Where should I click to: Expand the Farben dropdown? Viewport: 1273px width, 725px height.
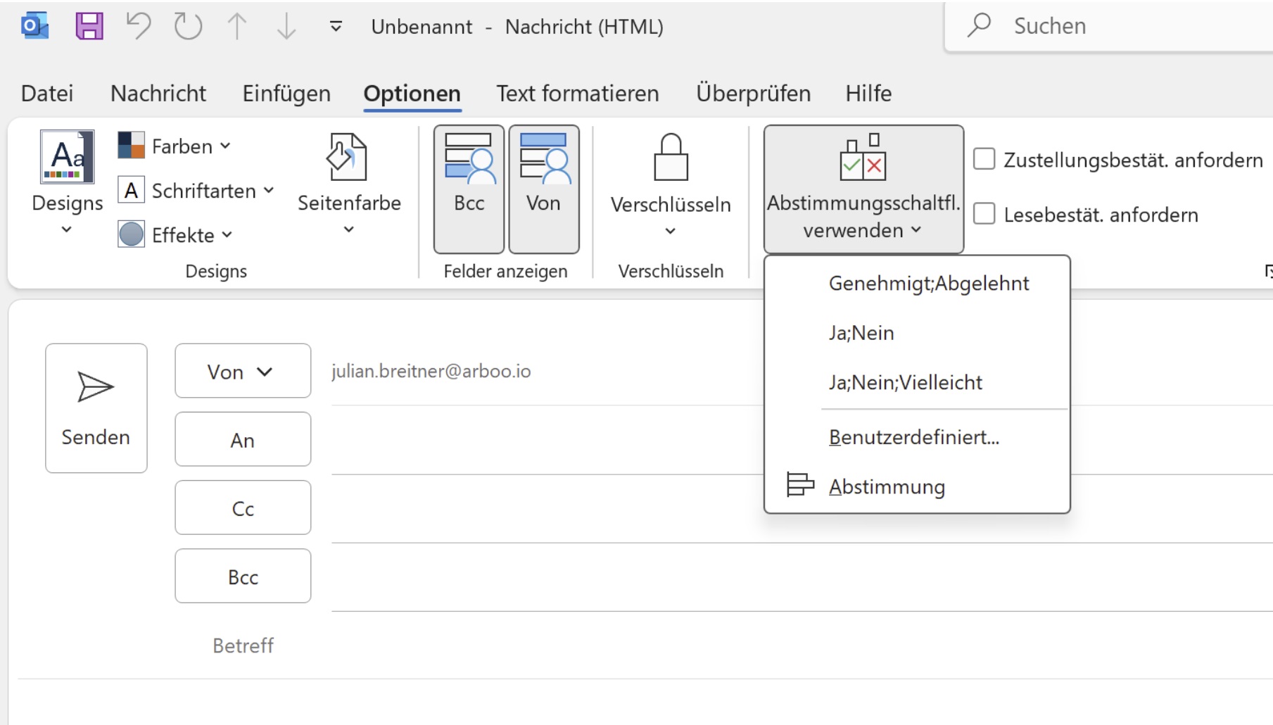[174, 146]
